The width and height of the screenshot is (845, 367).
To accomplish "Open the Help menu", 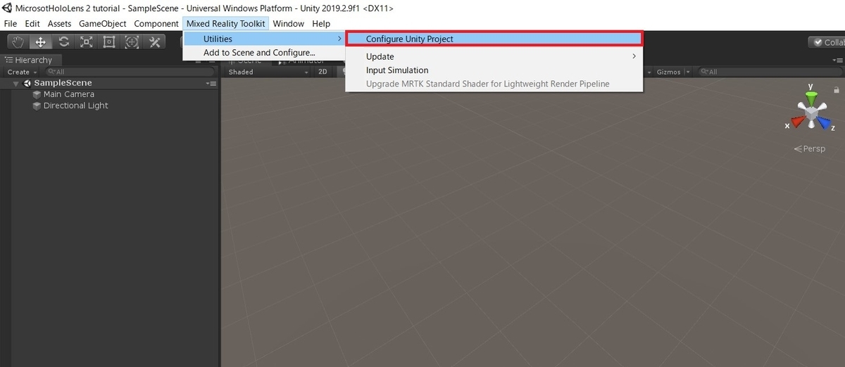I will [x=321, y=23].
